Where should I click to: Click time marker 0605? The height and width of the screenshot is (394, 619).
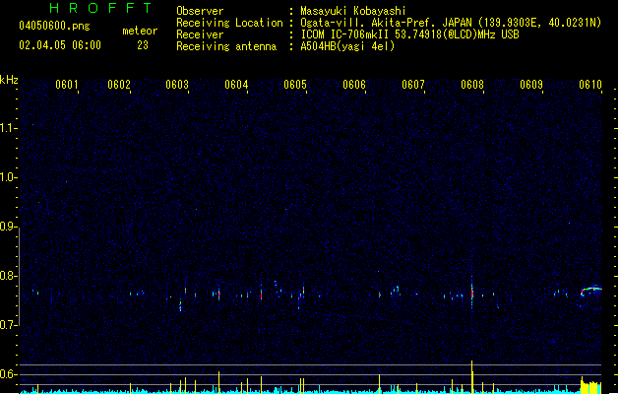pyautogui.click(x=295, y=85)
